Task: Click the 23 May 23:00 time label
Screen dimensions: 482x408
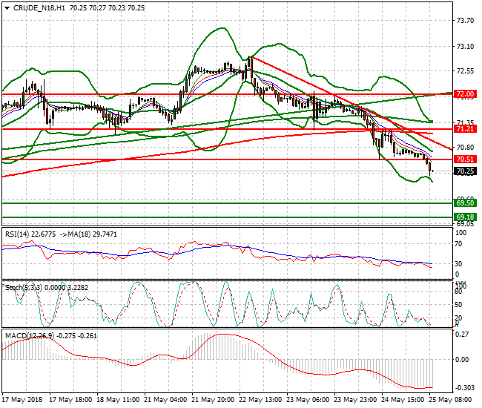Action: 355,400
